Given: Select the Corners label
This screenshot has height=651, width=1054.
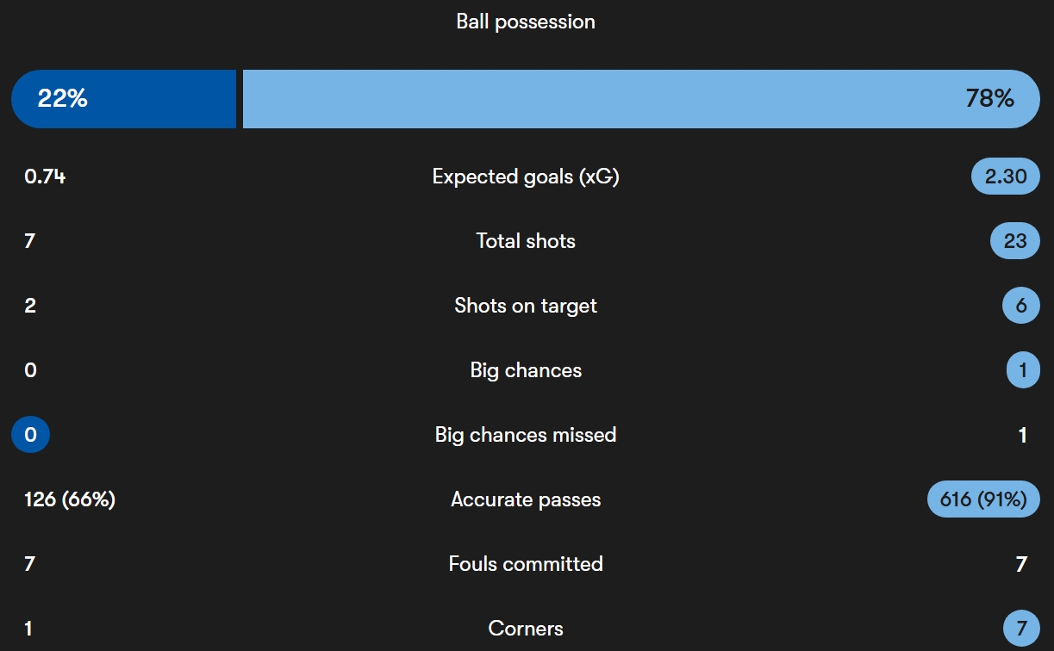Looking at the screenshot, I should (x=526, y=629).
